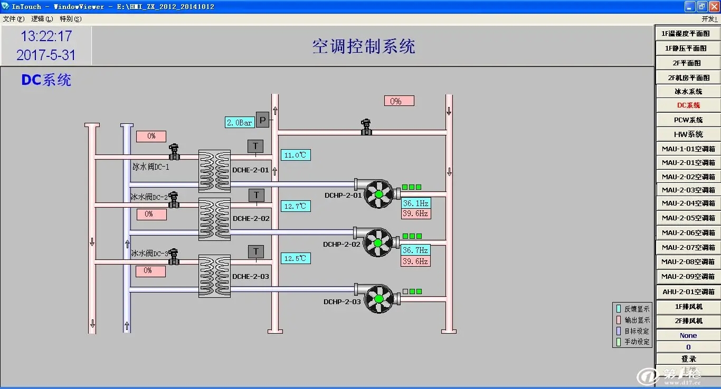Screen dimensions: 721x389
Task: Click the 冰水阀DC-1 valve icon
Action: pyautogui.click(x=174, y=152)
